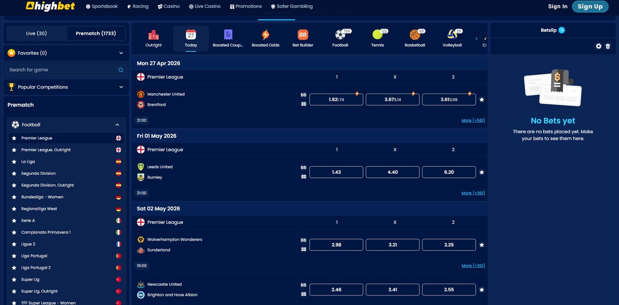
Task: Bet on Newcastle United at 2.46
Action: click(x=336, y=290)
